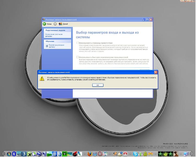Close the main Учетные записи пользователей window
Image resolution: width=196 pixels, height=157 pixels.
coord(151,20)
